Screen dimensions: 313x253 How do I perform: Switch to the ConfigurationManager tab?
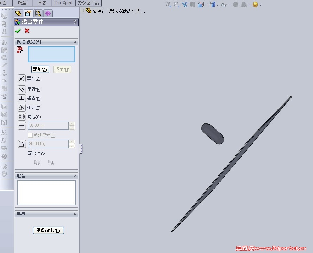coord(38,13)
